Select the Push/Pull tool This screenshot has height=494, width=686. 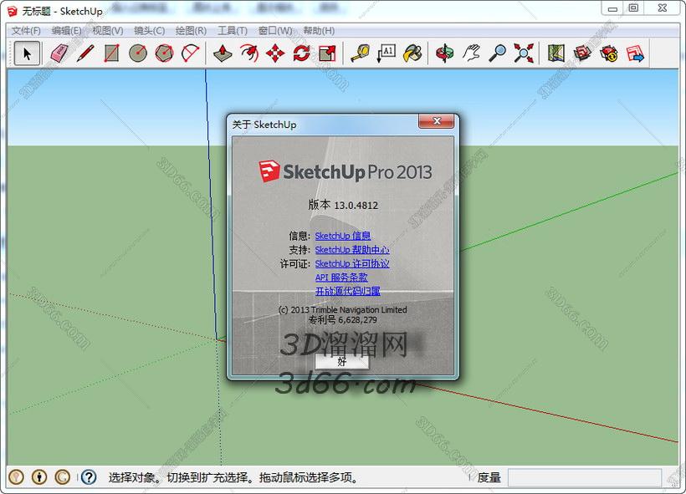tap(223, 53)
